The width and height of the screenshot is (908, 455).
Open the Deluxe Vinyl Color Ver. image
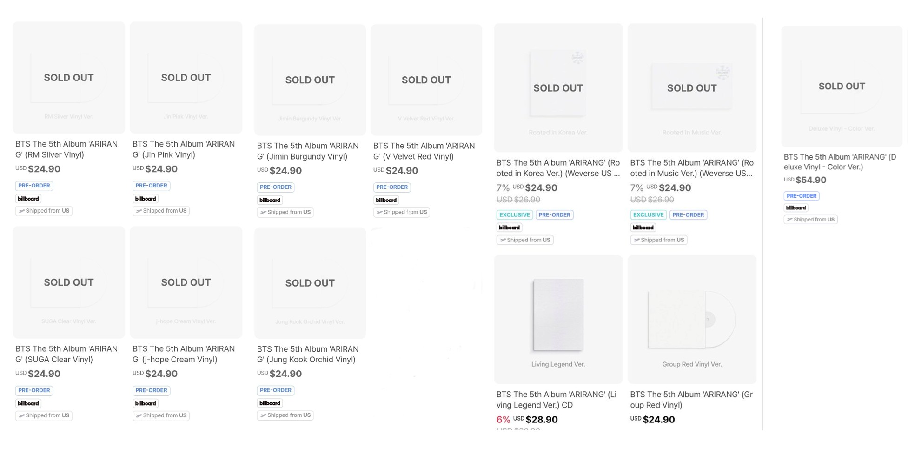tap(842, 87)
